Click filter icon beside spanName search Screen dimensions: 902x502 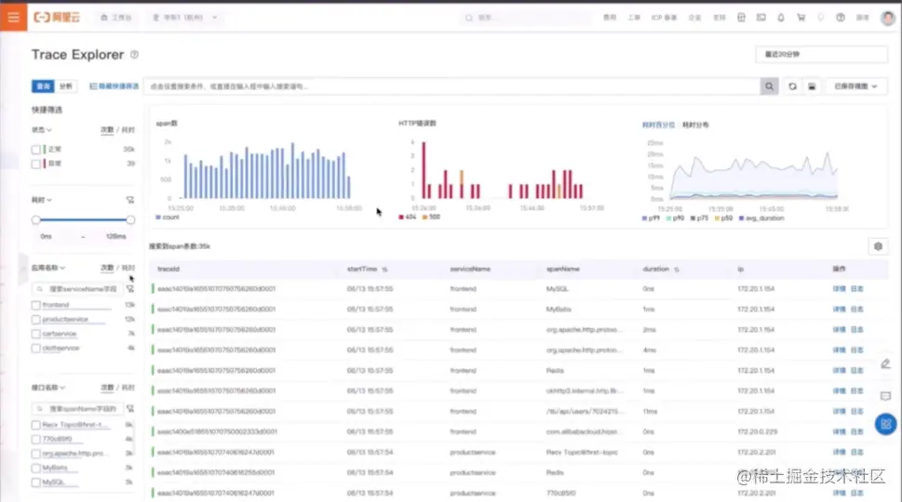click(130, 408)
